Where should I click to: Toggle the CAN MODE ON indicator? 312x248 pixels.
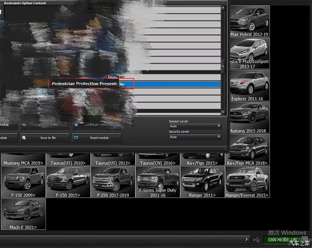click(283, 240)
